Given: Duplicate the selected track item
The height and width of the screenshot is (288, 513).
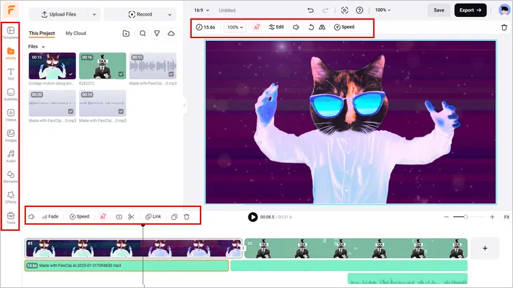Looking at the screenshot, I should coord(175,217).
